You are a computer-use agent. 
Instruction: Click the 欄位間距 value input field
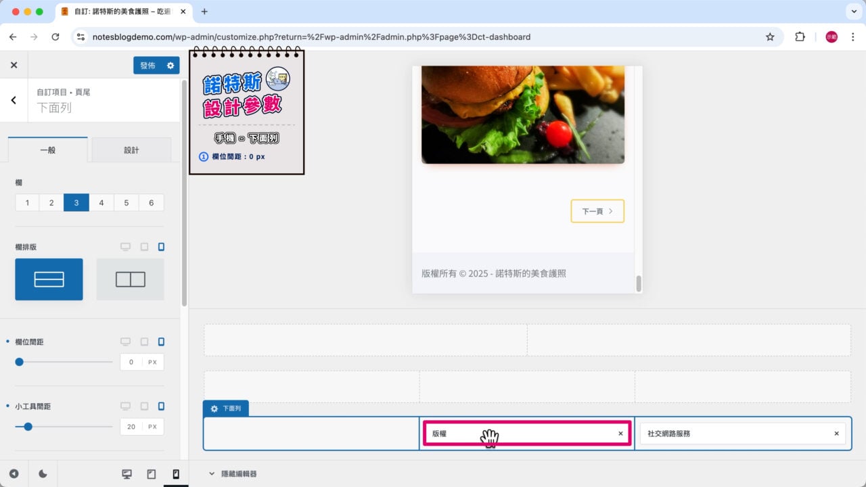[x=131, y=362]
